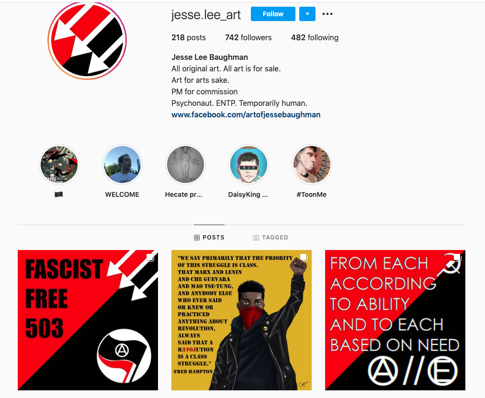Select the Posts tab
The image size is (485, 398).
coord(209,238)
